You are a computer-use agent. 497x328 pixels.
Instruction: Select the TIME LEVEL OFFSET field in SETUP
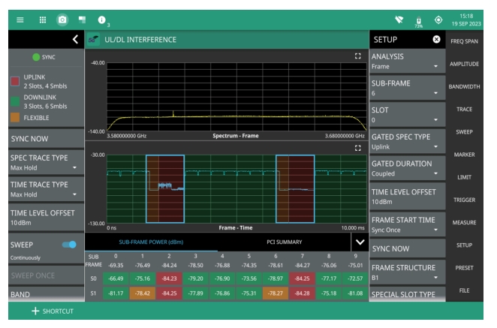(x=405, y=197)
